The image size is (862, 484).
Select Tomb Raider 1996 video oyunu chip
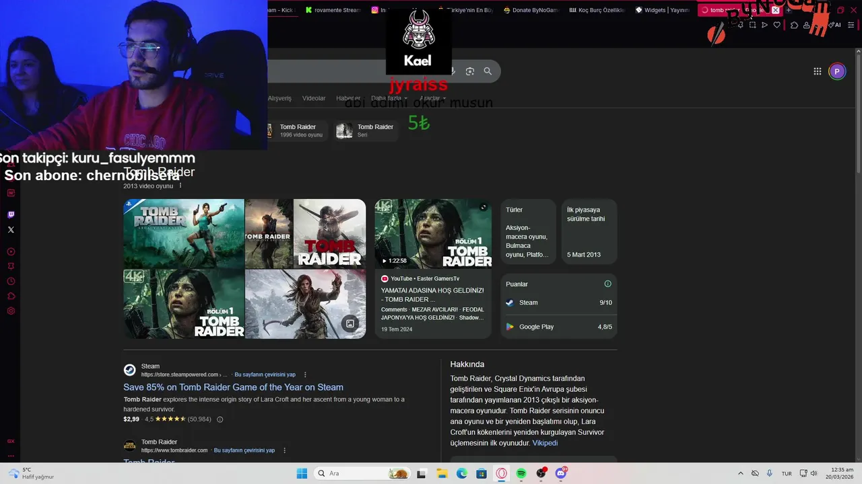(x=294, y=130)
